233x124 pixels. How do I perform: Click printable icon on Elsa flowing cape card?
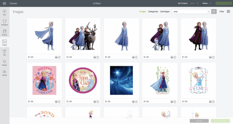(56, 57)
